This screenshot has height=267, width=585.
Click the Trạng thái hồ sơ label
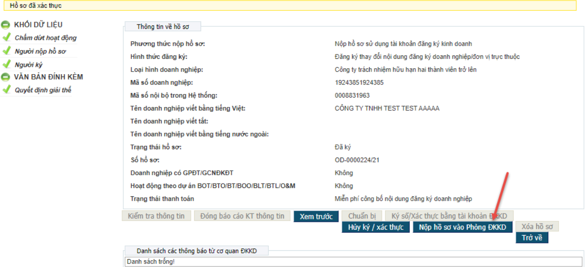point(156,147)
